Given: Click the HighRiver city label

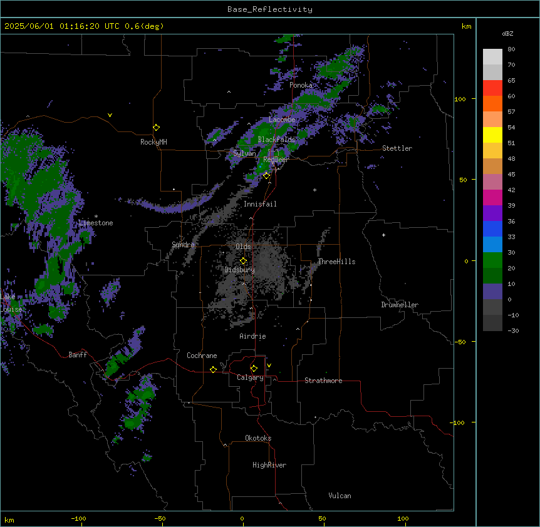Looking at the screenshot, I should coord(269,465).
